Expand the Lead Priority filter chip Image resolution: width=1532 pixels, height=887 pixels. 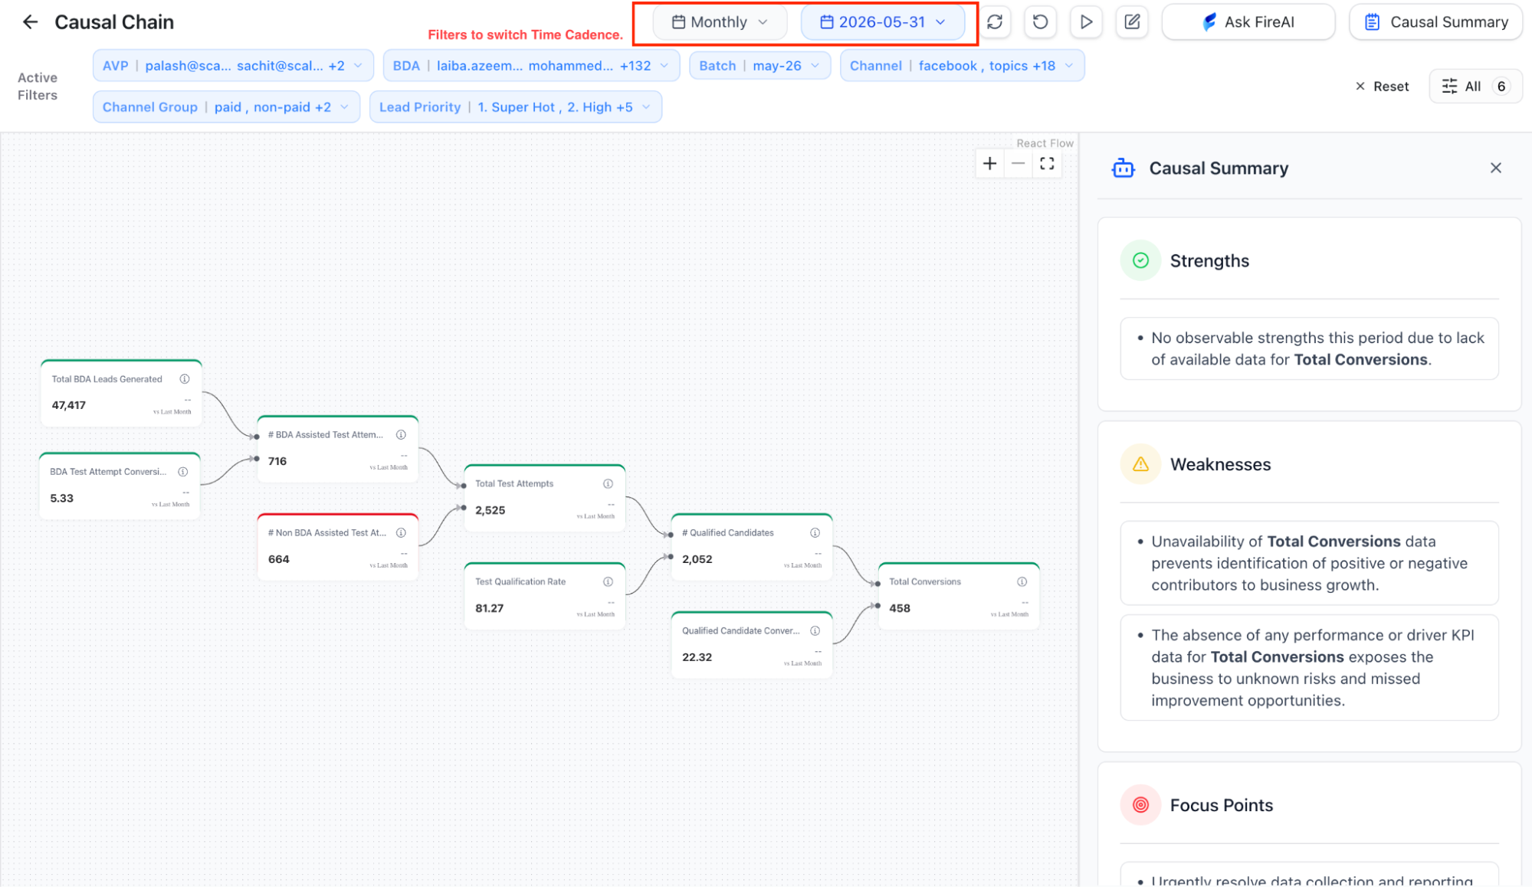515,107
